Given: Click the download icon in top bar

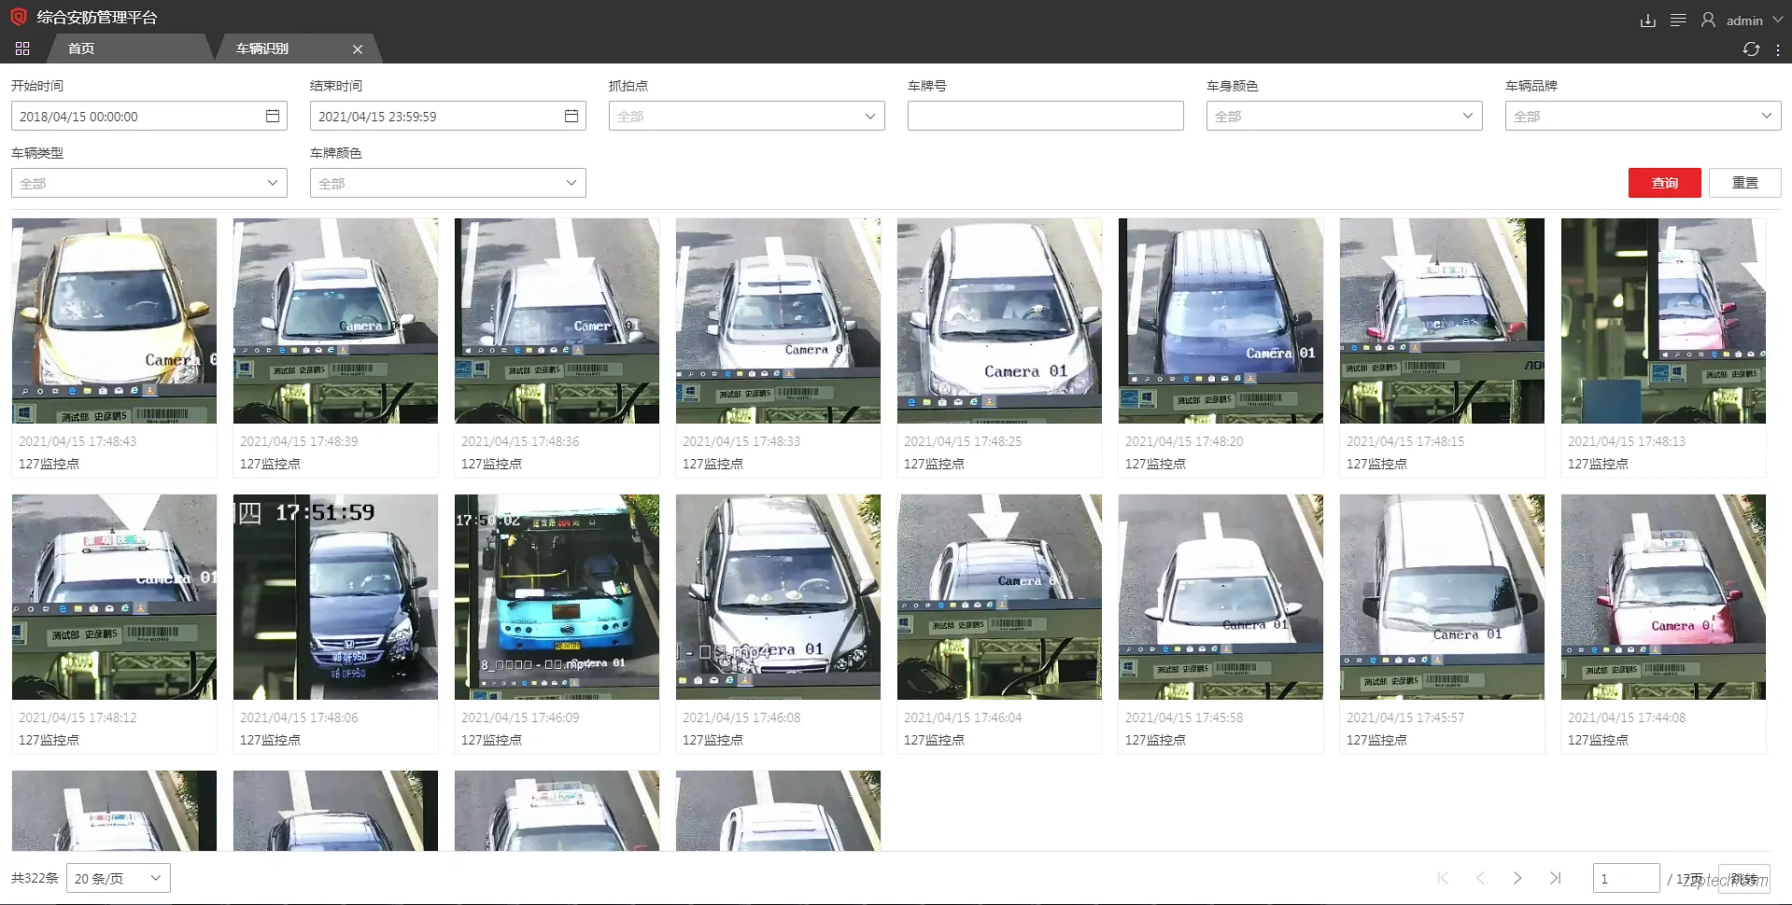Looking at the screenshot, I should [1648, 21].
